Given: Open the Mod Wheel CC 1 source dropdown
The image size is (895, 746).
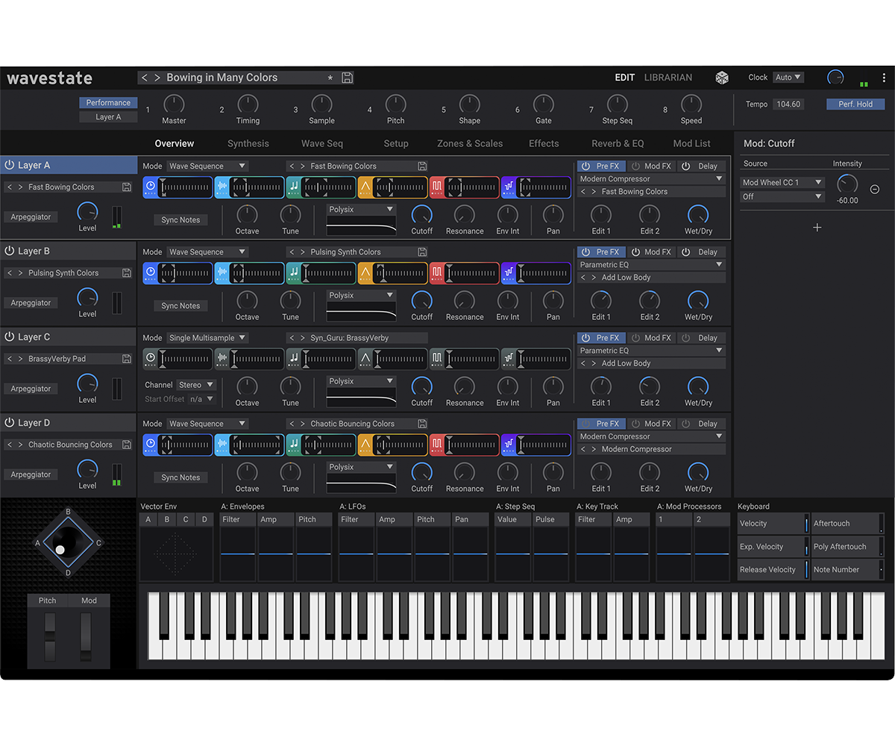Looking at the screenshot, I should 782,183.
